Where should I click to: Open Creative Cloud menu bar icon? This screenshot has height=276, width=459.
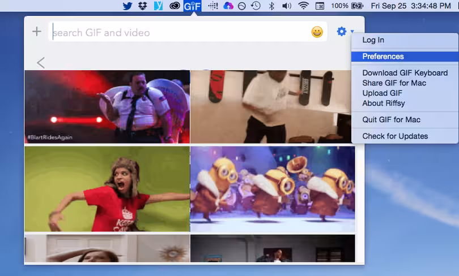coord(175,6)
